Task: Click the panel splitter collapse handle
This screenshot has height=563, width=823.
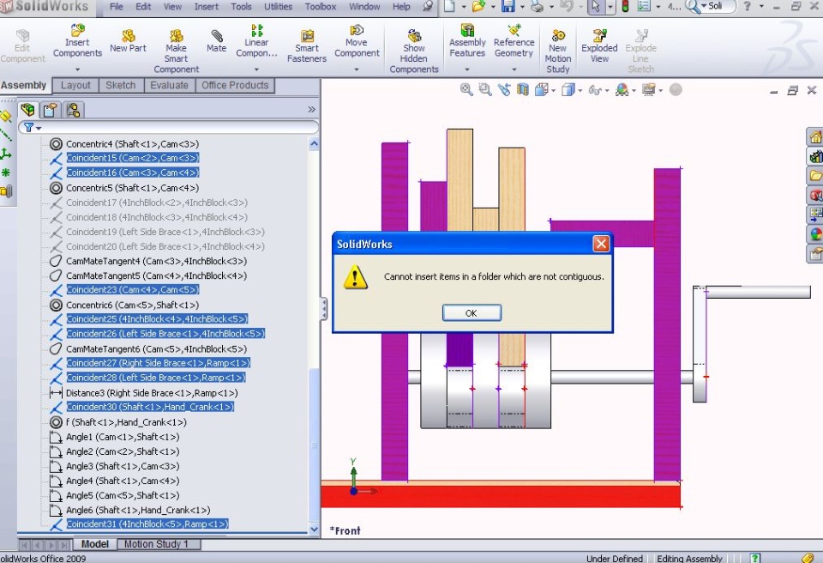Action: coord(324,309)
